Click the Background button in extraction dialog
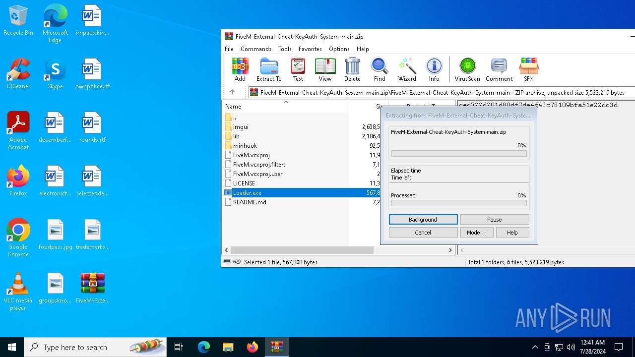Screen dimensions: 635x357 (423, 220)
